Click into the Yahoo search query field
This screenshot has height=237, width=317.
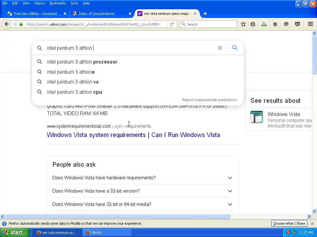[129, 48]
